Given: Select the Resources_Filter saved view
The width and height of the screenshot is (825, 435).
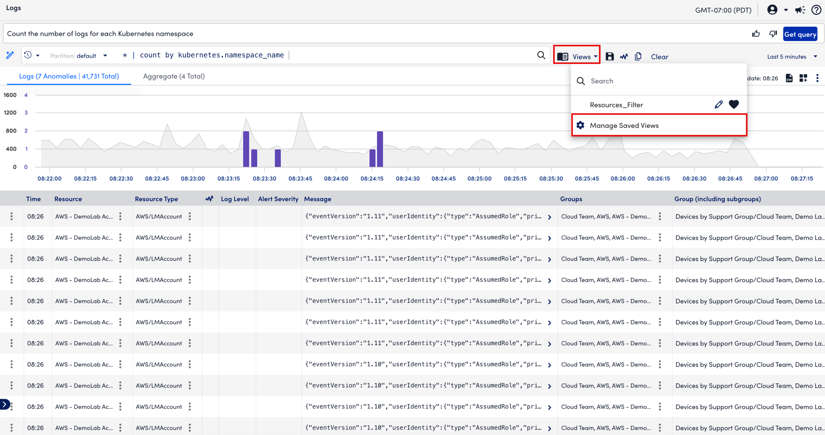Looking at the screenshot, I should [x=616, y=105].
